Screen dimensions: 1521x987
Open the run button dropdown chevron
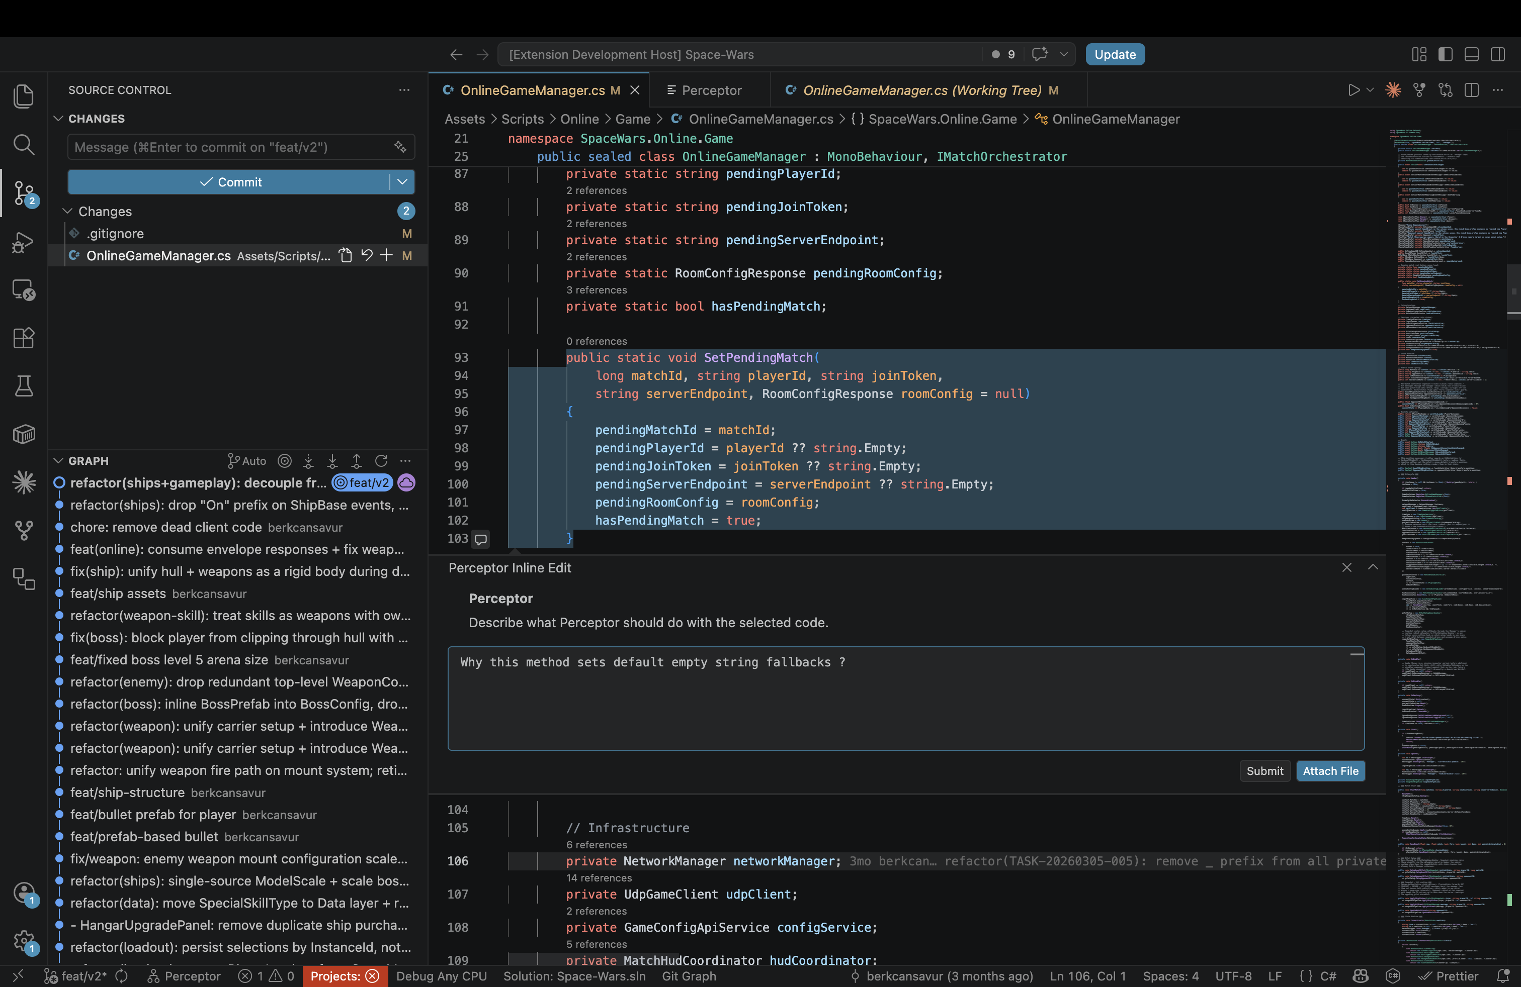pos(1370,90)
